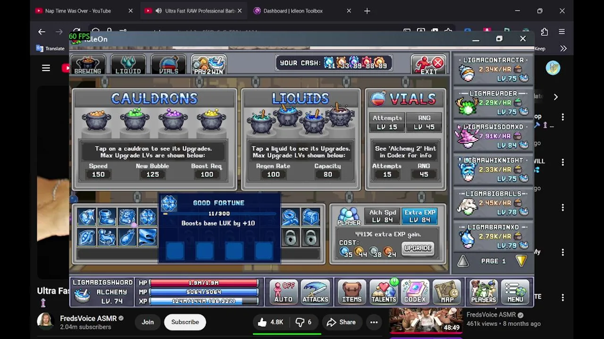Select player LIGMABRAINXD

pyautogui.click(x=493, y=236)
